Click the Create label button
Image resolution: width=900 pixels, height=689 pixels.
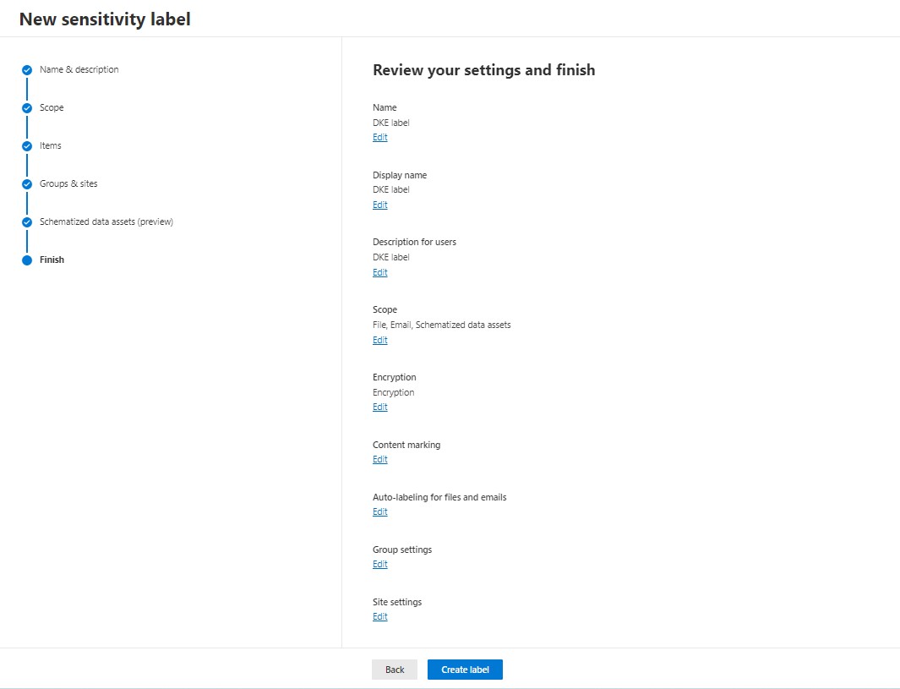pyautogui.click(x=465, y=670)
